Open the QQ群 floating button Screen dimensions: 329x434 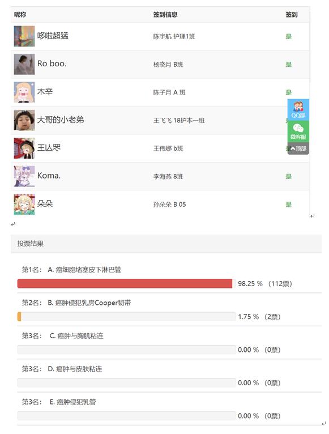pos(298,109)
